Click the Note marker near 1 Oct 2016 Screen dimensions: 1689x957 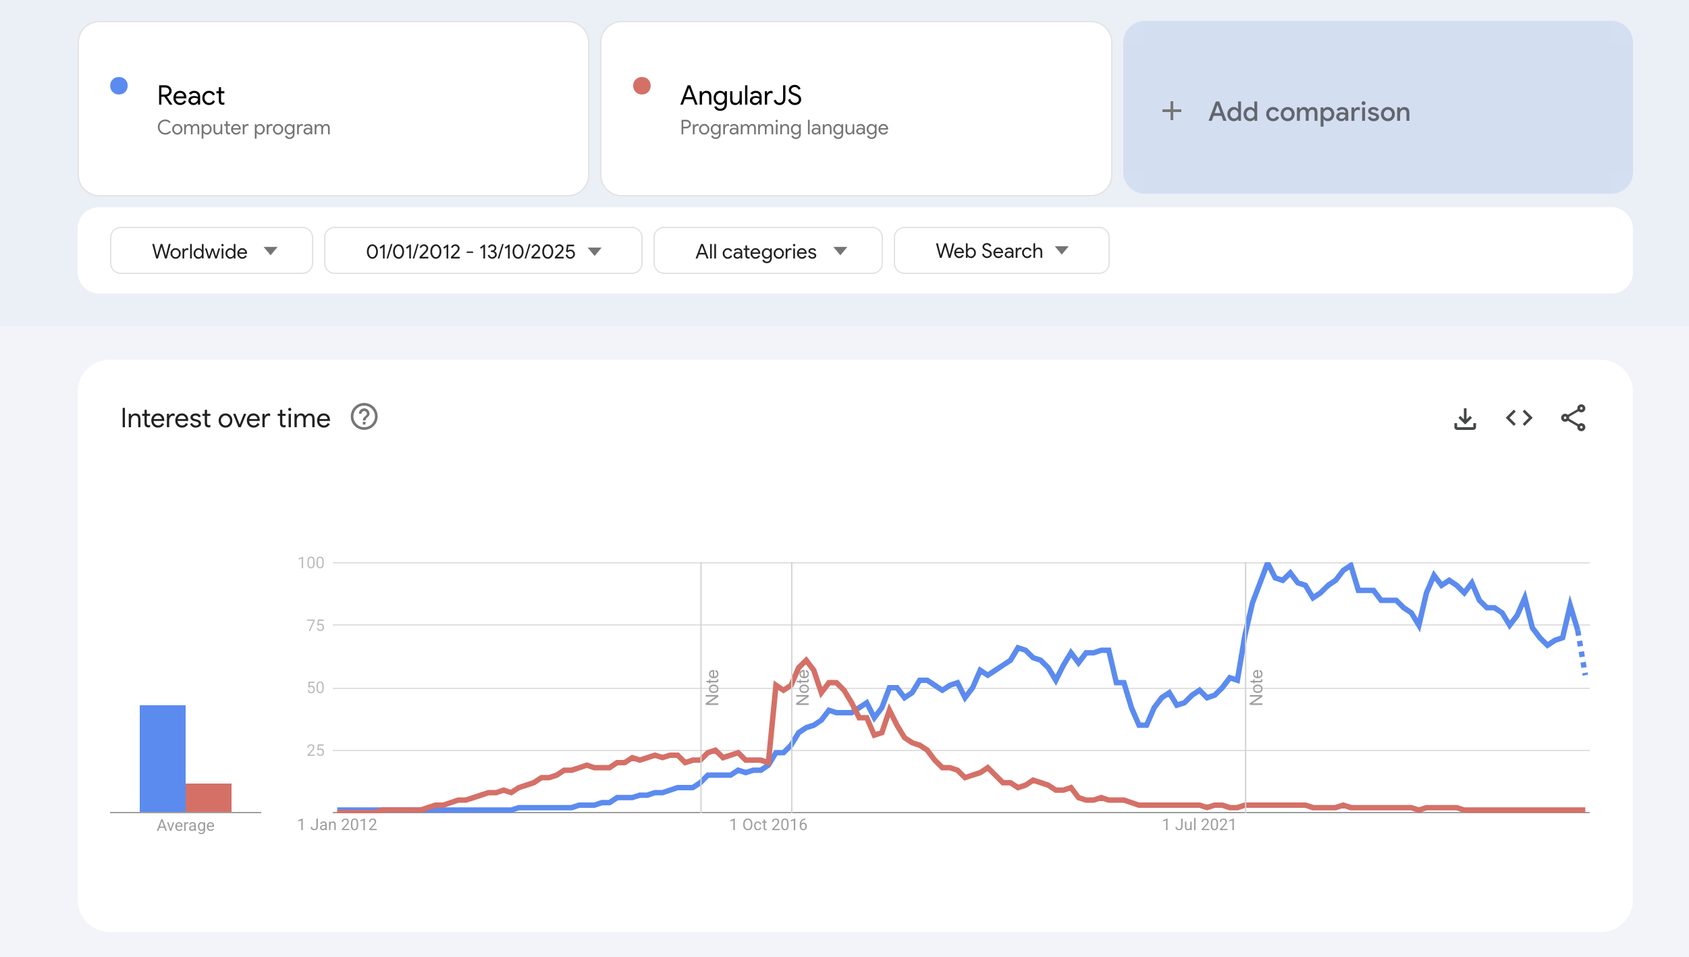click(802, 687)
